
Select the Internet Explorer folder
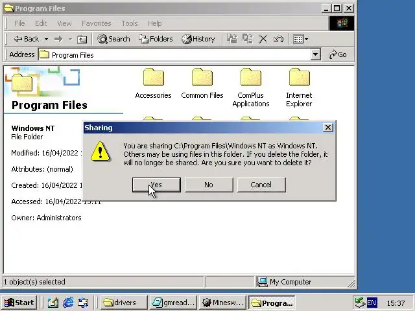click(x=299, y=87)
